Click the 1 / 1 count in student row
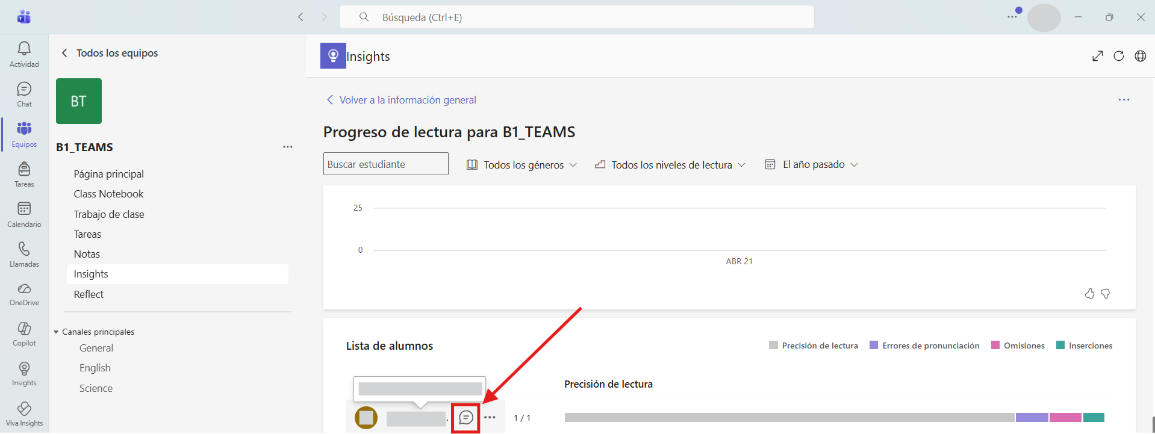The image size is (1155, 434). pos(522,418)
